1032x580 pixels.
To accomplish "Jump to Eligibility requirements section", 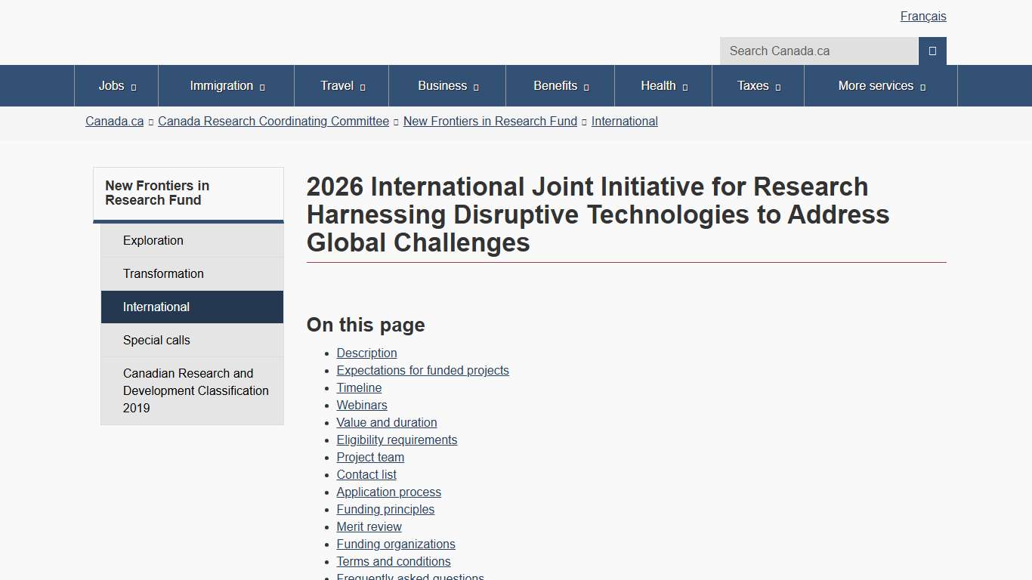I will (397, 440).
